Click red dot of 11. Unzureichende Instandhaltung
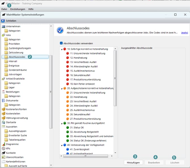Screen dimensions: 190x168 pyautogui.click(x=67, y=53)
